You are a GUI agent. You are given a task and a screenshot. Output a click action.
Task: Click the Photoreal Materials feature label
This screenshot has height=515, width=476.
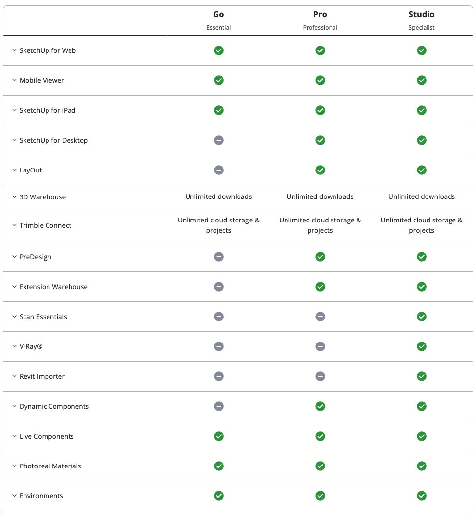tap(50, 466)
